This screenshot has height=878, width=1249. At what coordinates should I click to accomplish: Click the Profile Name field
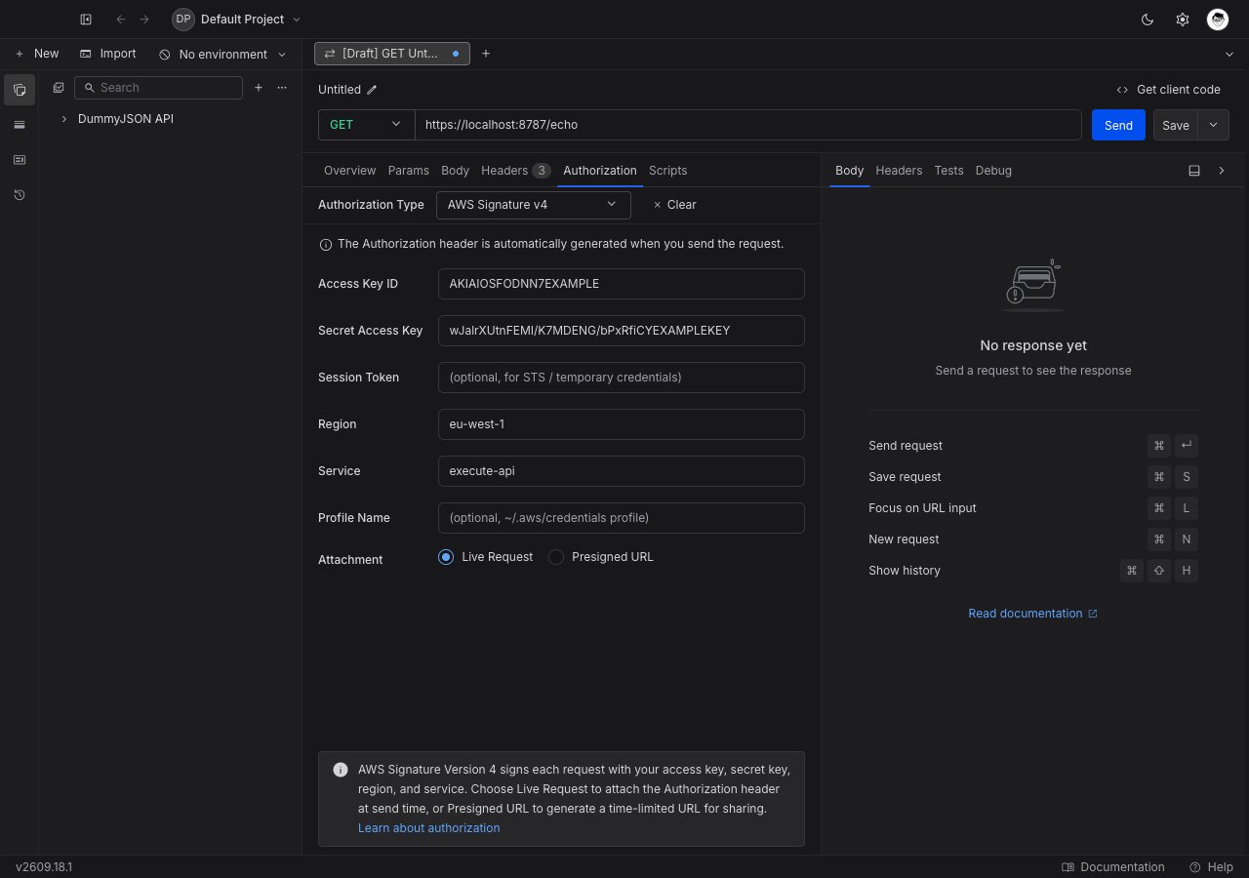[622, 518]
